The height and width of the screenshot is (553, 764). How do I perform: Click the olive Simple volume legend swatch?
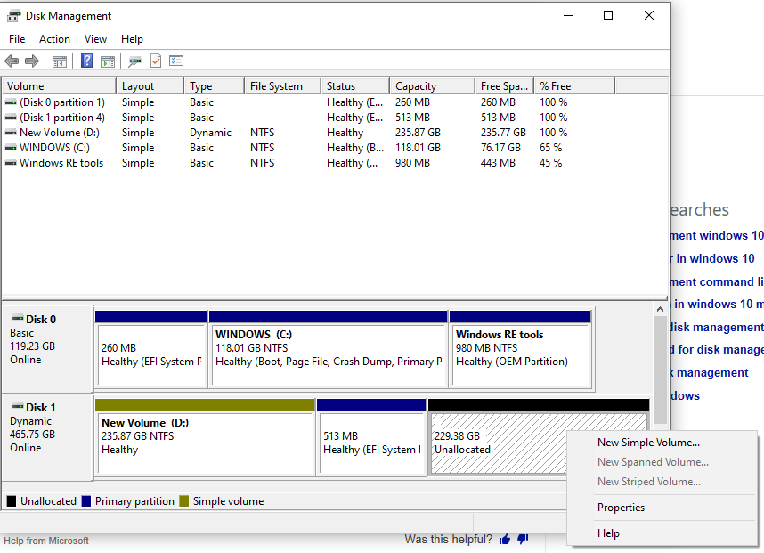coord(184,500)
